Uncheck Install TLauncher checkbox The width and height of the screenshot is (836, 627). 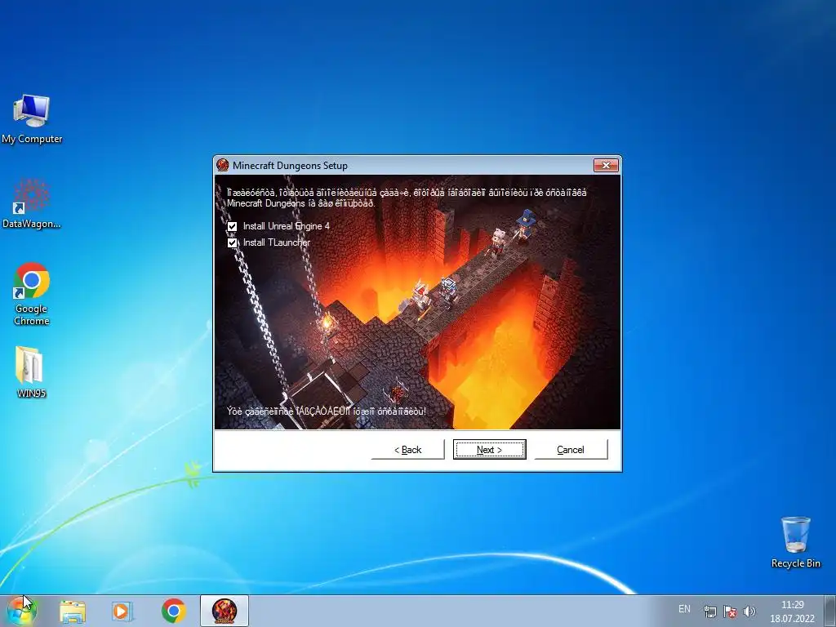point(232,243)
